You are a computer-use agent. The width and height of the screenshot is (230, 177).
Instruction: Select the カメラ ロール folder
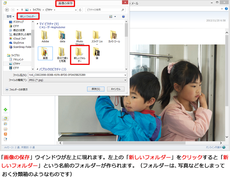tap(114, 37)
